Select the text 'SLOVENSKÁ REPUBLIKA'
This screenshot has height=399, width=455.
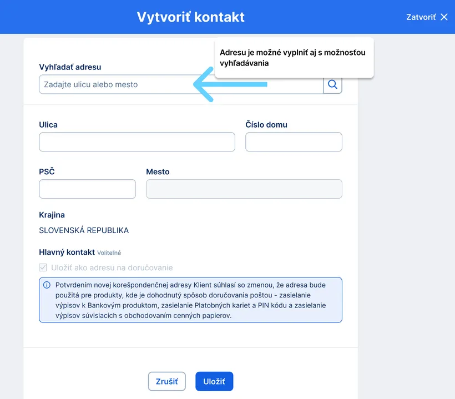coord(83,230)
